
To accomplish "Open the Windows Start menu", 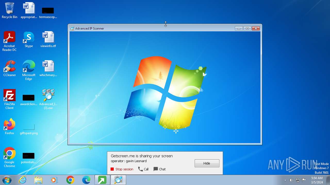I will click(7, 180).
